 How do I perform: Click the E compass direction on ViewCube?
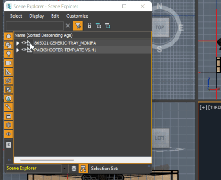tap(181, 27)
